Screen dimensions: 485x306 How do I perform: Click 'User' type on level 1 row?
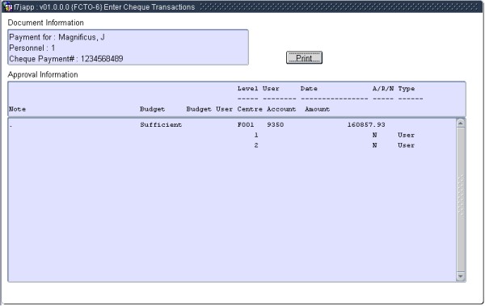406,135
